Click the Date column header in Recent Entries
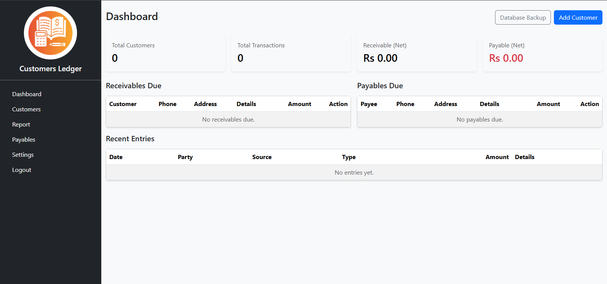 tap(116, 157)
